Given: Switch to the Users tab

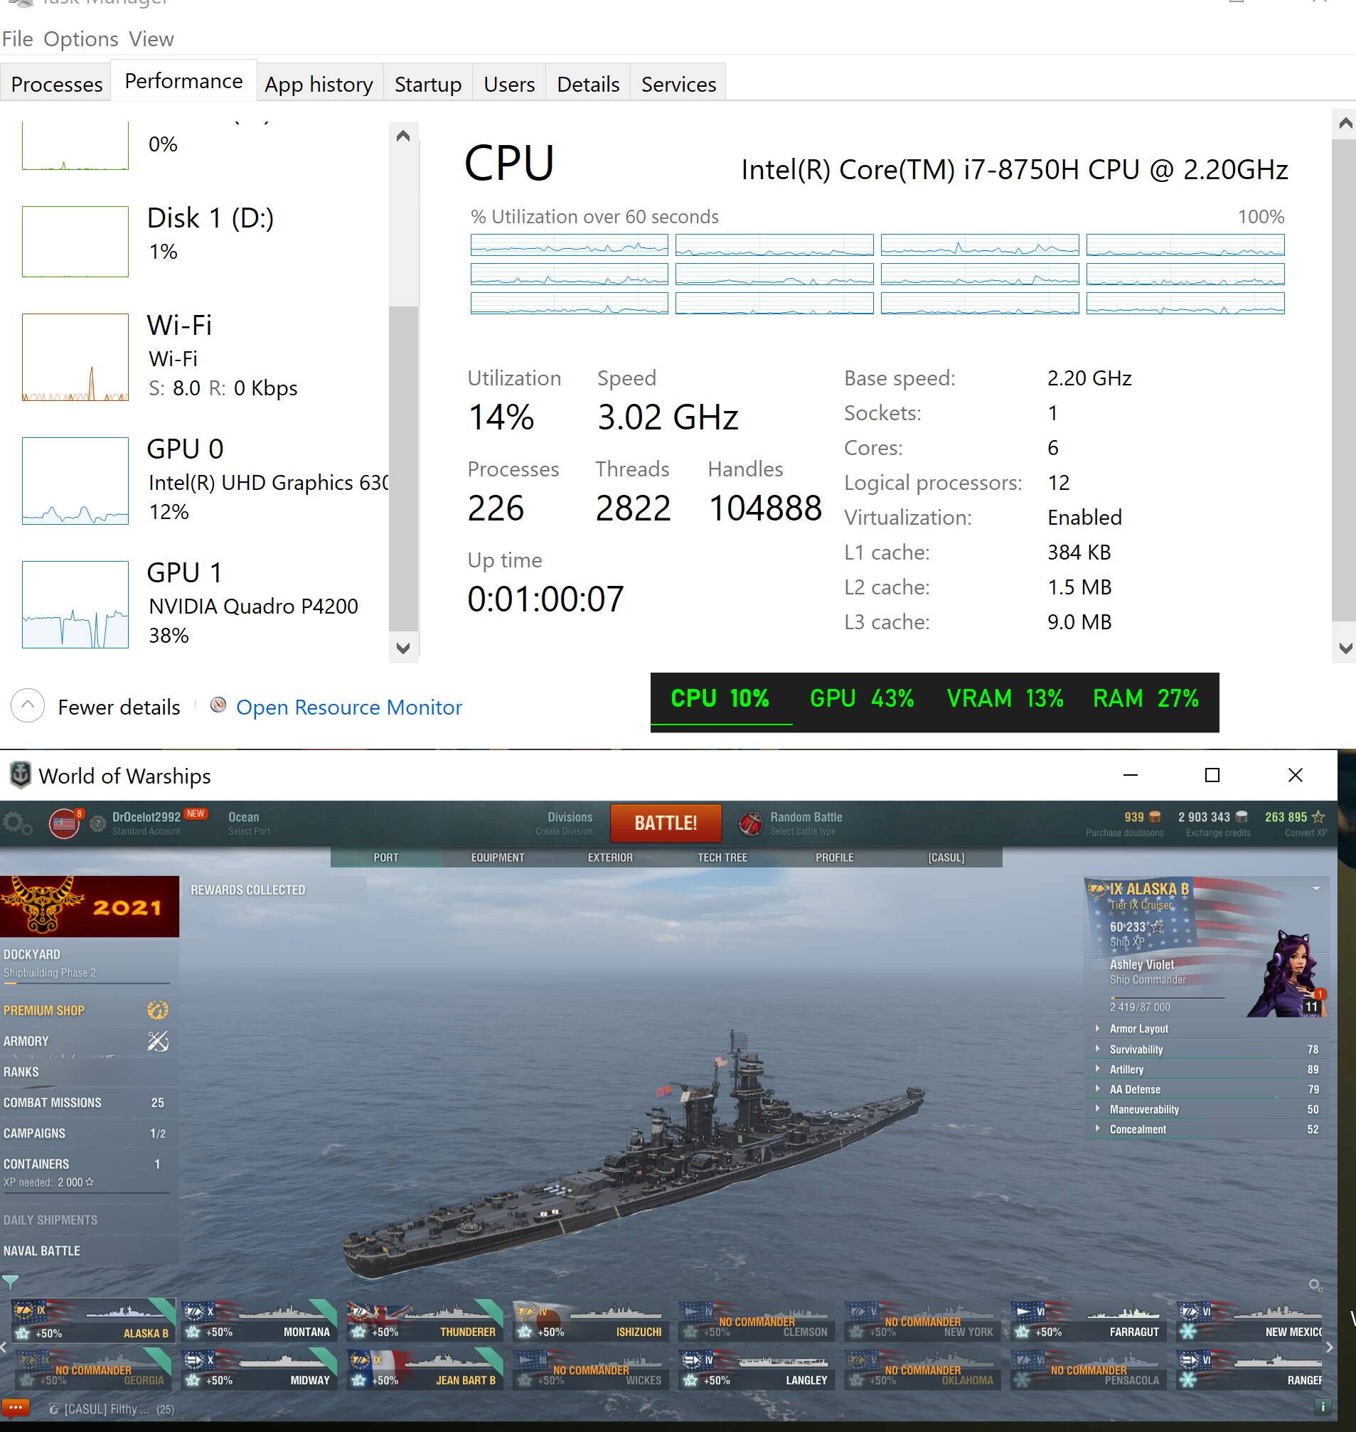Looking at the screenshot, I should [510, 84].
